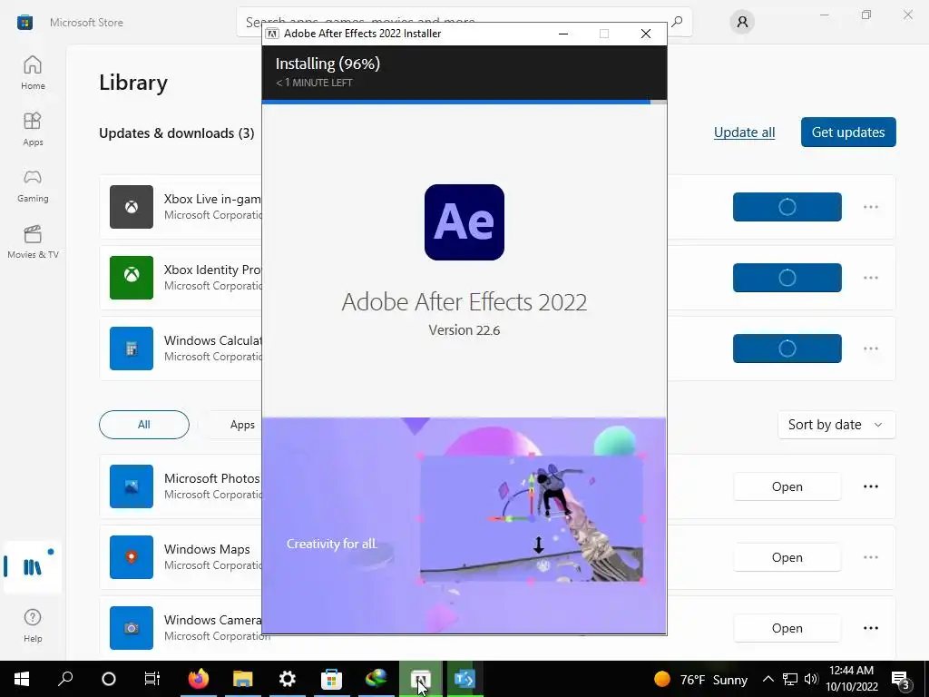Click the volume icon in system tray
Image resolution: width=929 pixels, height=697 pixels.
[x=811, y=679]
